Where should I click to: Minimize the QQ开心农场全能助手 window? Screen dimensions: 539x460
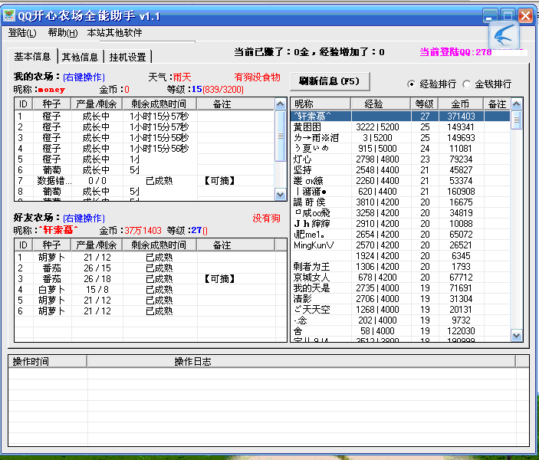489,15
